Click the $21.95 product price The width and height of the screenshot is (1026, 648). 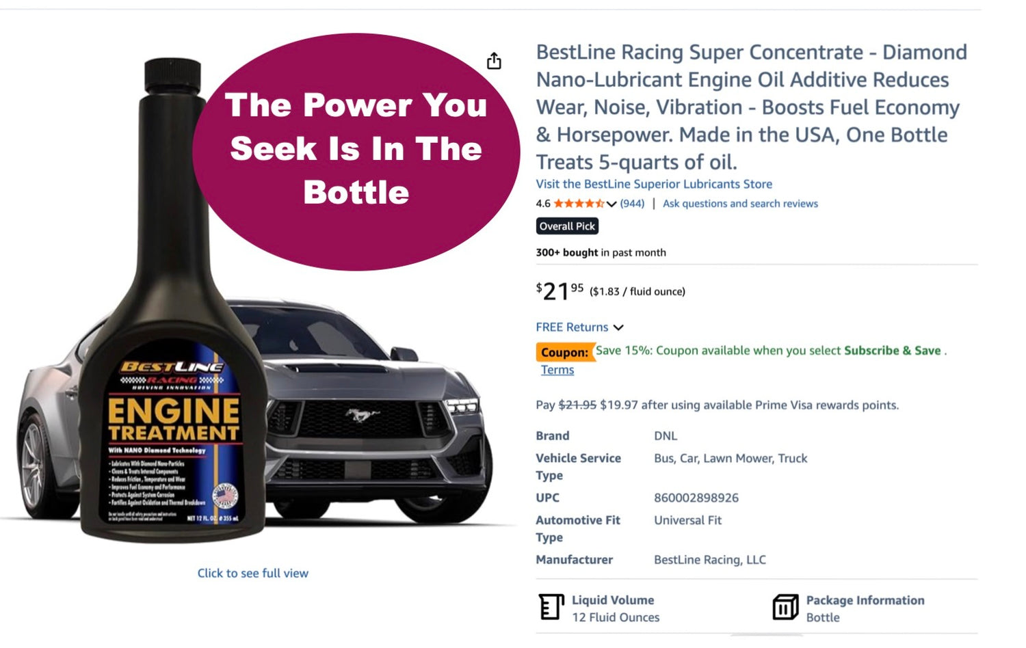click(560, 291)
